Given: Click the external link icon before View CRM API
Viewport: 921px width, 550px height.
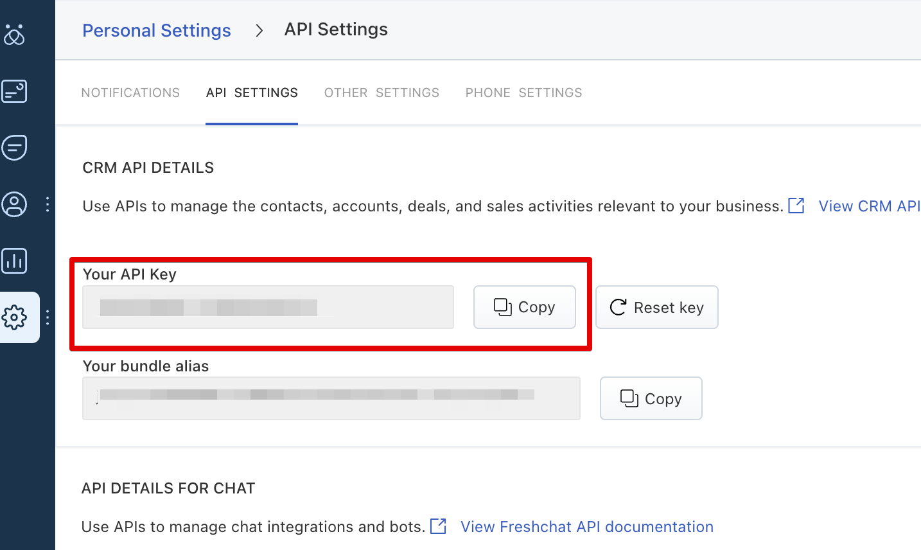Looking at the screenshot, I should pos(796,206).
